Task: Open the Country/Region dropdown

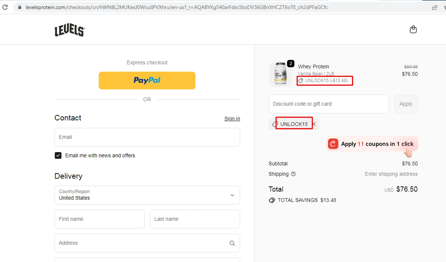Action: 147,195
